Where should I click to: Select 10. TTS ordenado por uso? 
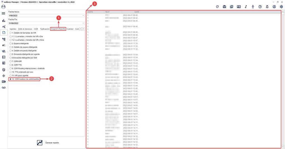coord(21,72)
